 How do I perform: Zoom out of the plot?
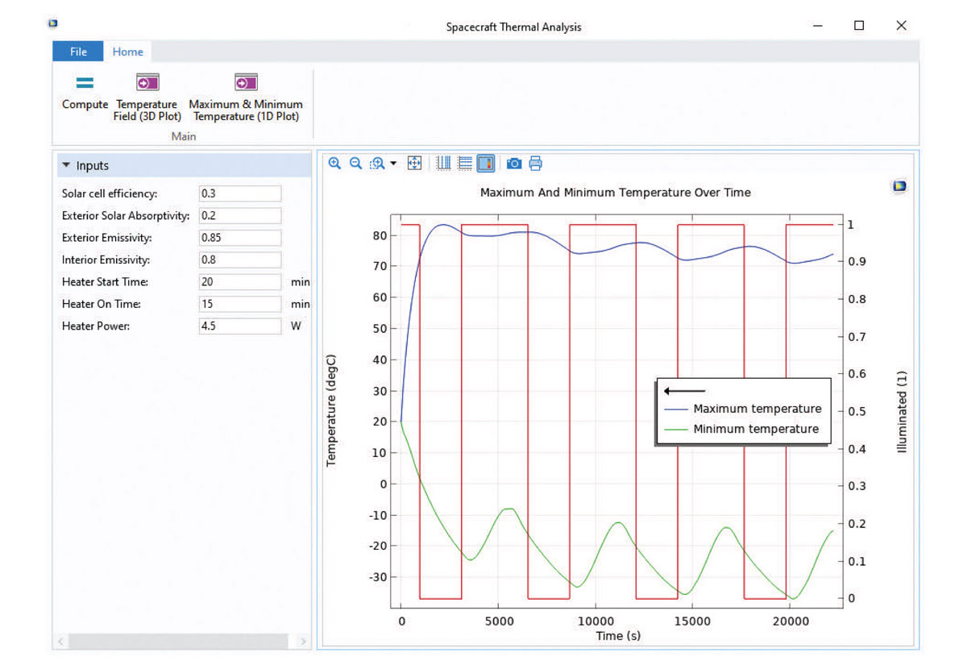(x=355, y=164)
